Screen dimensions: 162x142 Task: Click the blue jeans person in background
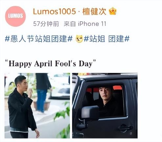point(42,93)
